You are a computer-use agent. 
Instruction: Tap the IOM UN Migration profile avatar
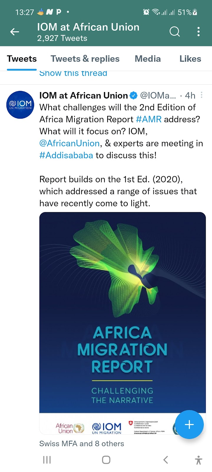coord(20,105)
